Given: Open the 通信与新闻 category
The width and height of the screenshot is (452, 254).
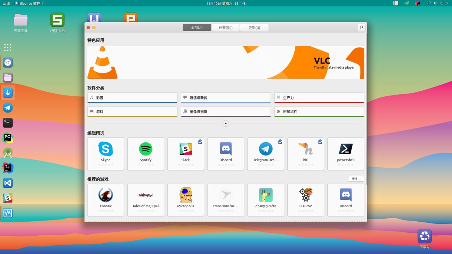Looking at the screenshot, I should point(226,98).
